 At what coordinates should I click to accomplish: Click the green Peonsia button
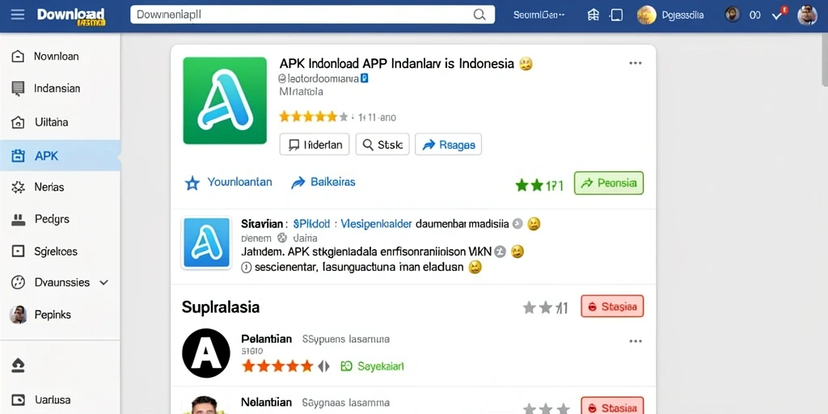coord(608,184)
